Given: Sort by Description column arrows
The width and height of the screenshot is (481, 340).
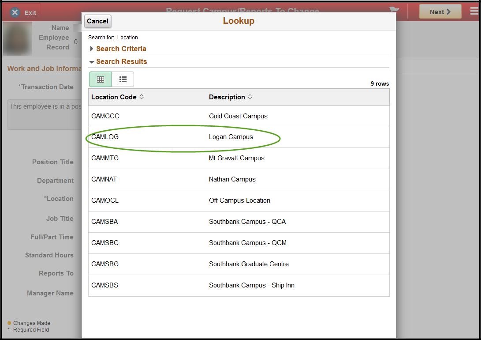Looking at the screenshot, I should (250, 97).
